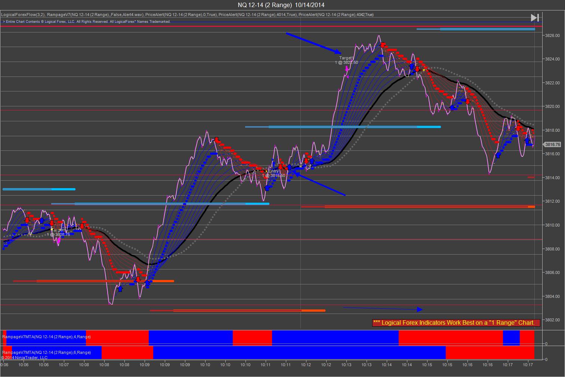Click the 3806.00 price axis label
Viewport: 565px width, 377px height.
pyautogui.click(x=552, y=272)
